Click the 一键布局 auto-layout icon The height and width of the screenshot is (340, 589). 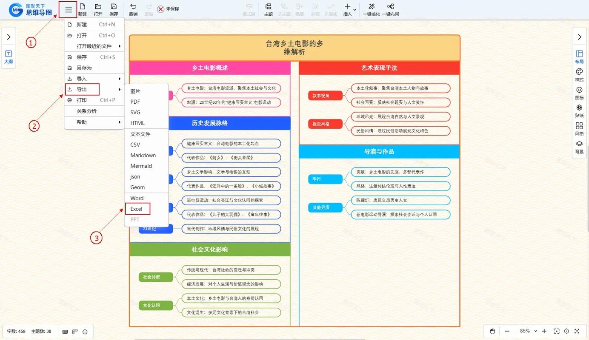pyautogui.click(x=390, y=9)
